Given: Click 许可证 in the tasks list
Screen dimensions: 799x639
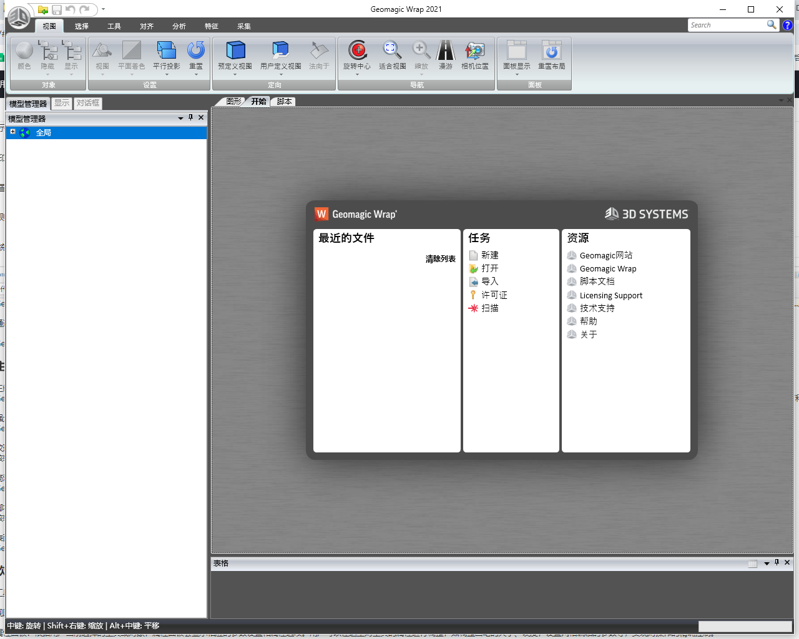Looking at the screenshot, I should [x=494, y=295].
